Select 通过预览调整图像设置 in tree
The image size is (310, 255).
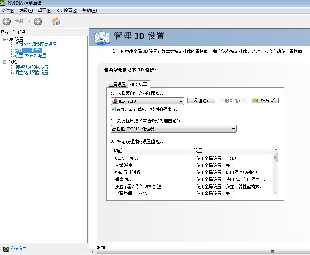point(36,44)
